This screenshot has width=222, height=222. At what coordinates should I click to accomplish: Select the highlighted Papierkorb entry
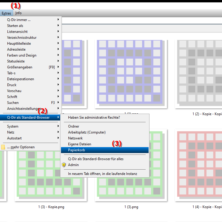[x=105, y=150]
